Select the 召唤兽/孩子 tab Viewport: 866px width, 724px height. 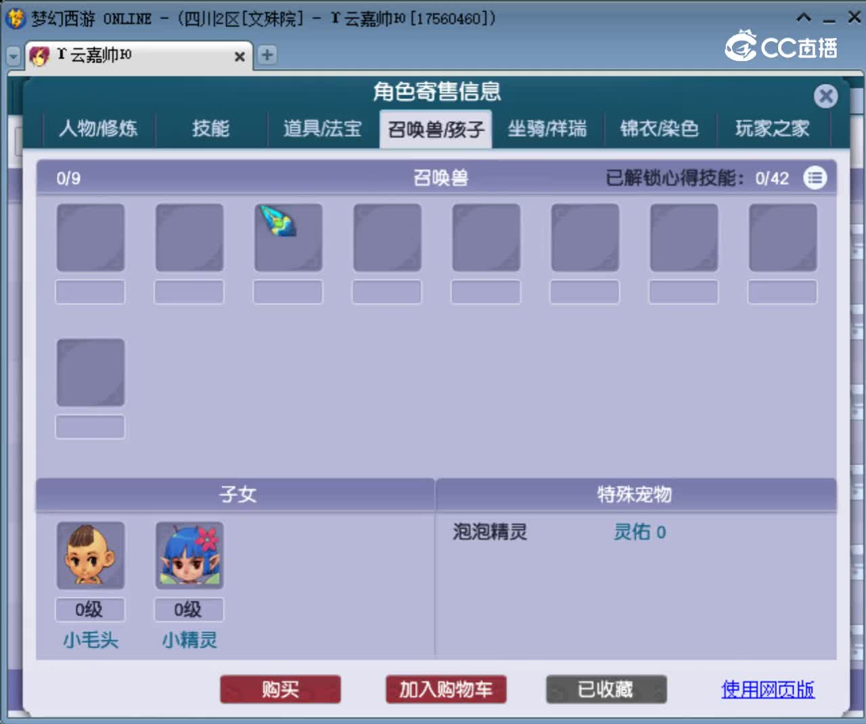[436, 129]
